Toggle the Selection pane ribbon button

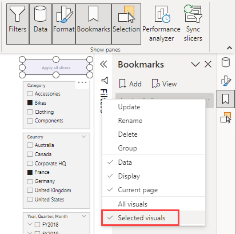coord(126,24)
